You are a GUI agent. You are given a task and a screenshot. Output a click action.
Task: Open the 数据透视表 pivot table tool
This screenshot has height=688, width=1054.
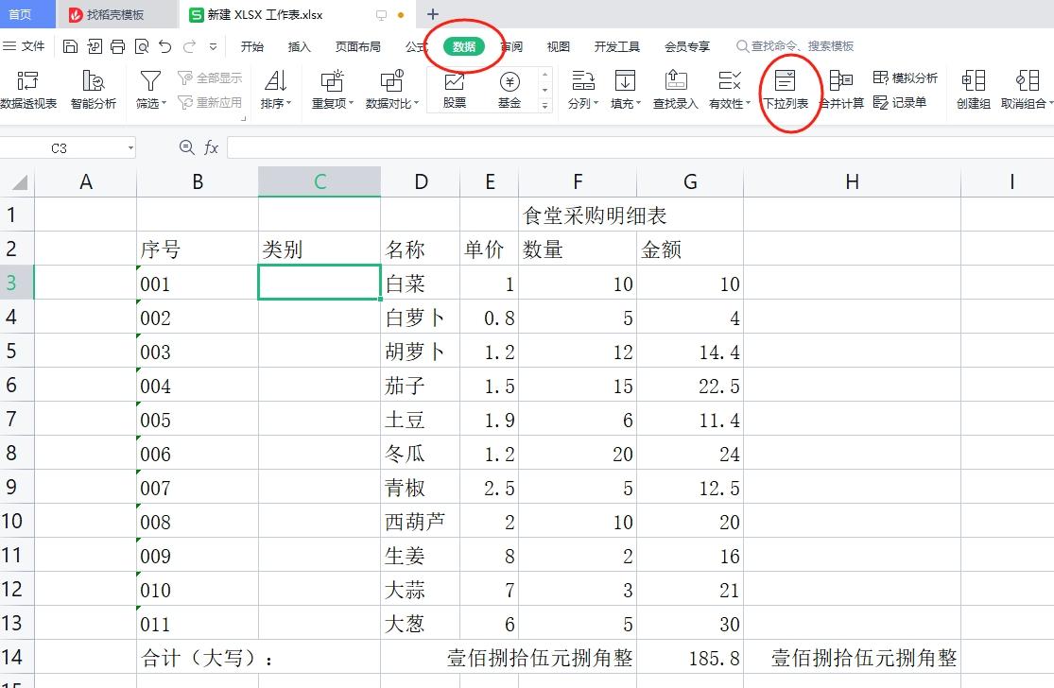[27, 90]
